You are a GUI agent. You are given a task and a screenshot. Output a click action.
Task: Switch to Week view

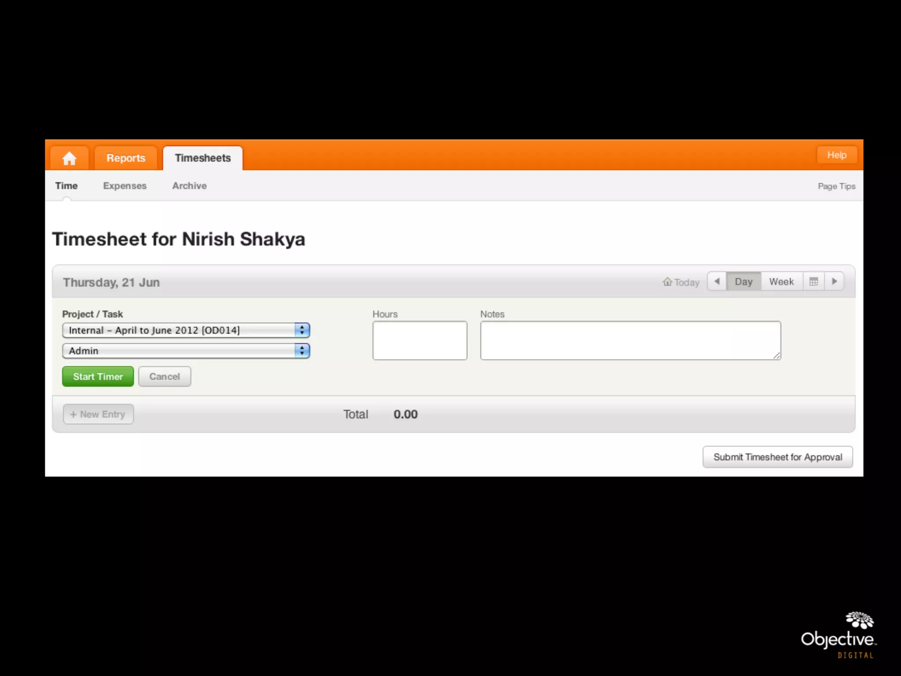coord(781,281)
